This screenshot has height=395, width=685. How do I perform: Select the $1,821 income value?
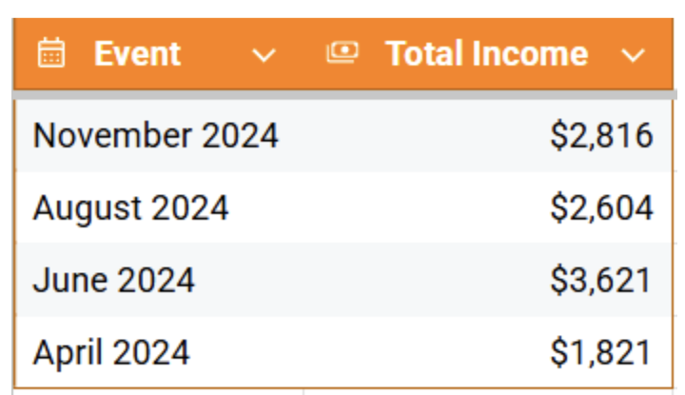[x=600, y=352]
